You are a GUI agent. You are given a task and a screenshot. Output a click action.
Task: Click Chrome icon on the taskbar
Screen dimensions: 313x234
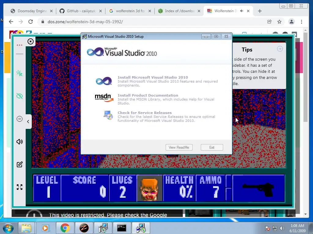[65, 228]
